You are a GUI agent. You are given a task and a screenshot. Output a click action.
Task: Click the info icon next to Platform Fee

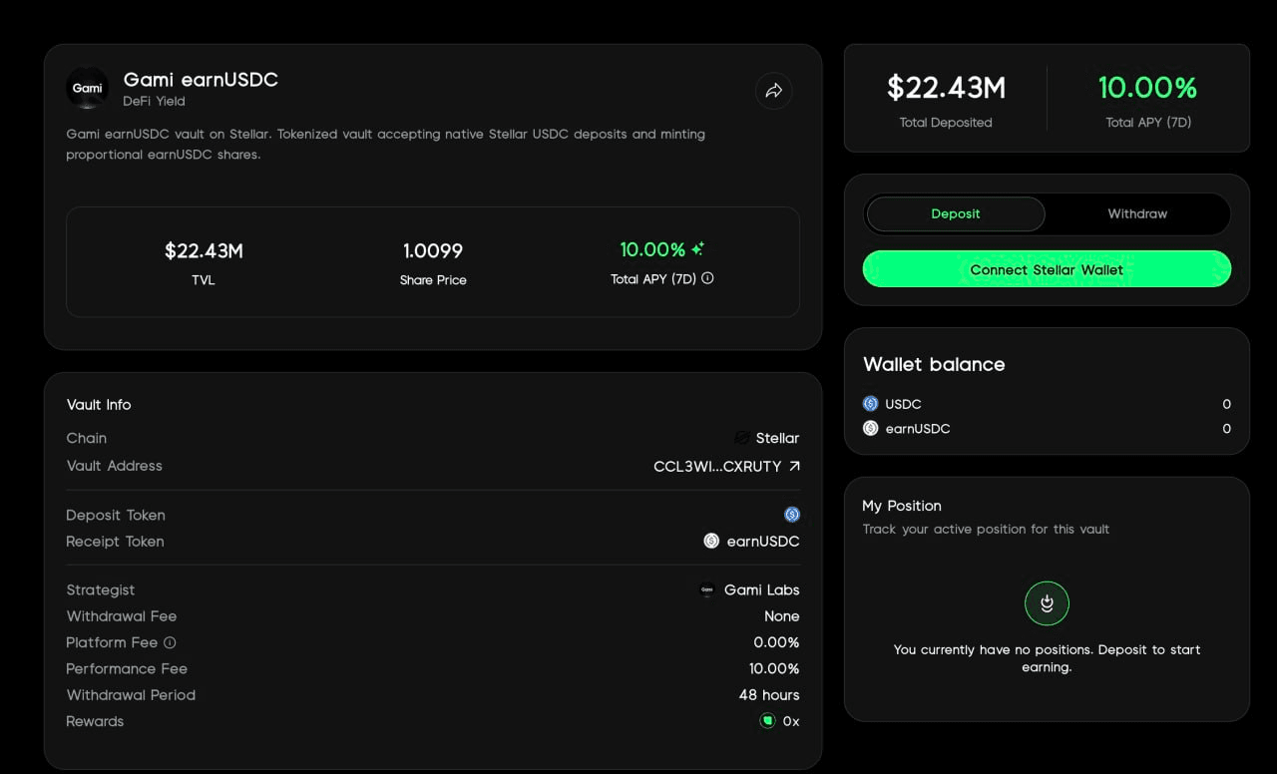coord(170,642)
